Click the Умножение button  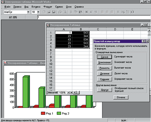(104, 62)
